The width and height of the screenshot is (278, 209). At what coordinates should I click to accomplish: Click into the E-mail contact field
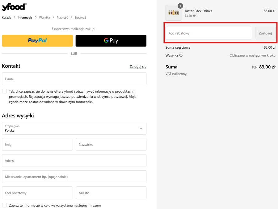click(74, 79)
